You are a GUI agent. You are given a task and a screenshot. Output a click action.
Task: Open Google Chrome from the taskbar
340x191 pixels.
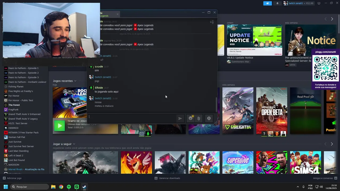click(x=61, y=187)
